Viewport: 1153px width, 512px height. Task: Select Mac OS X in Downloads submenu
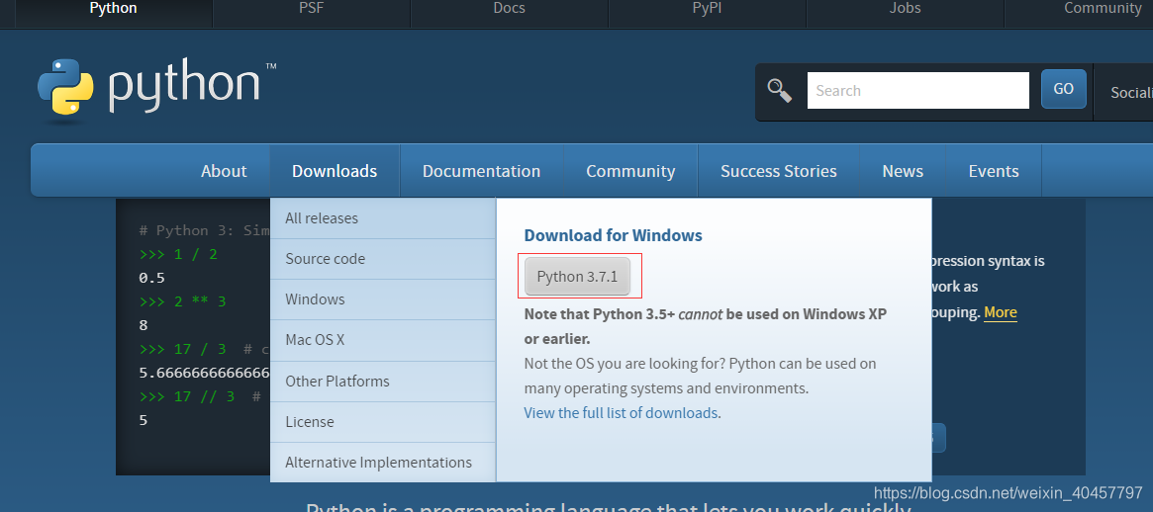click(x=383, y=340)
